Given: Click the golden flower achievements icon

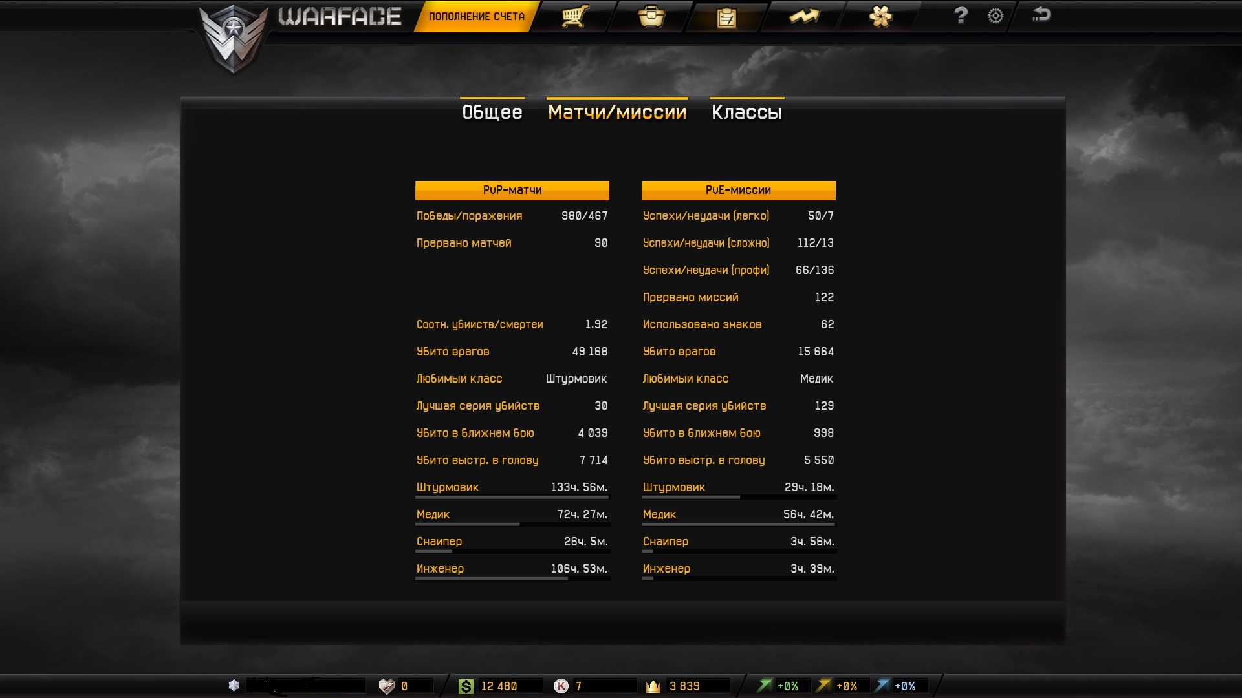Looking at the screenshot, I should (x=880, y=16).
